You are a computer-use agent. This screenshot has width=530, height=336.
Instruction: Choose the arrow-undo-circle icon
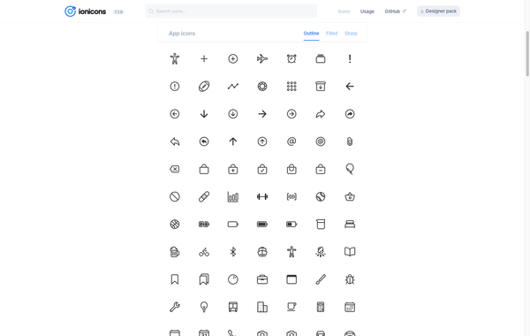coord(204,141)
